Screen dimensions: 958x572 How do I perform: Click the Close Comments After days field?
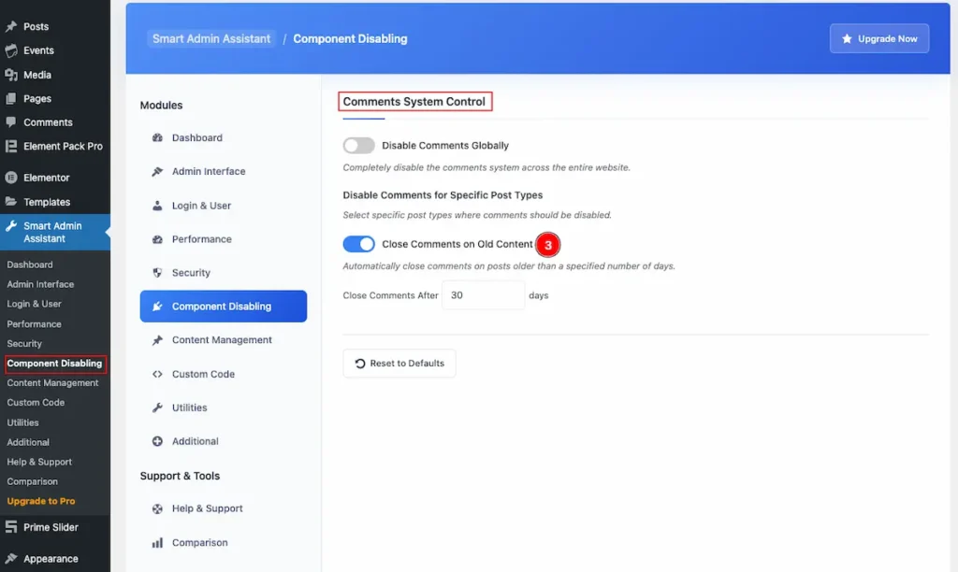point(483,294)
